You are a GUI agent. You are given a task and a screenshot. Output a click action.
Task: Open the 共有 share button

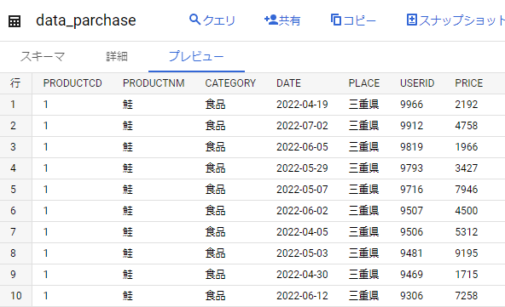tap(282, 20)
